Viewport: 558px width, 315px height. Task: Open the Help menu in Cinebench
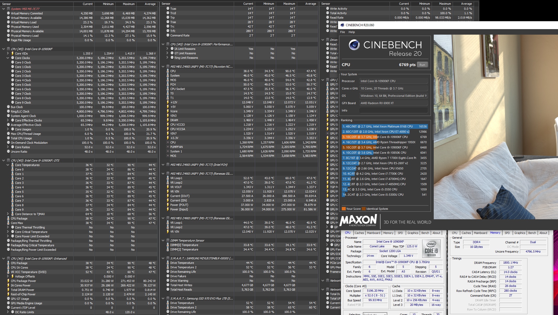coord(352,32)
